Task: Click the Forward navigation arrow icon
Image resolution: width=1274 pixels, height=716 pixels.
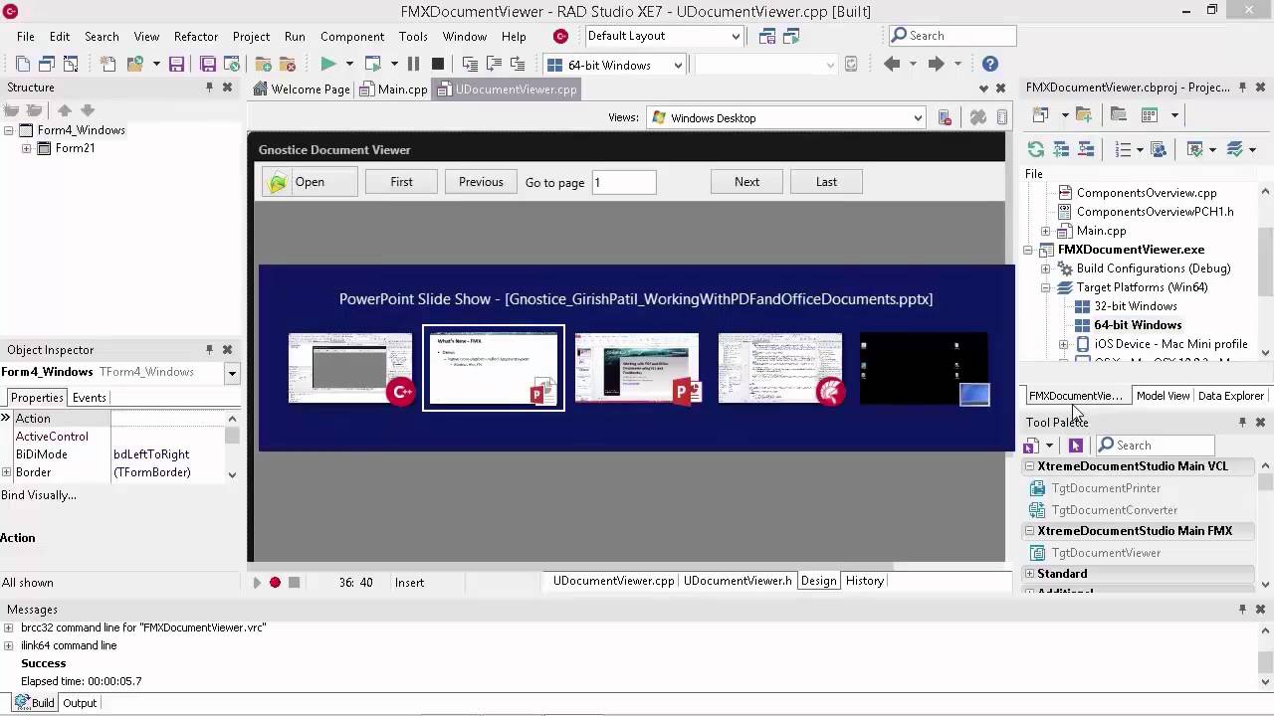Action: 936,64
